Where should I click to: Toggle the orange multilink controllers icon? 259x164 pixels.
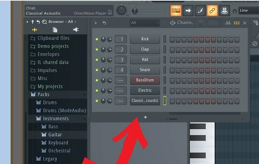(x=212, y=10)
